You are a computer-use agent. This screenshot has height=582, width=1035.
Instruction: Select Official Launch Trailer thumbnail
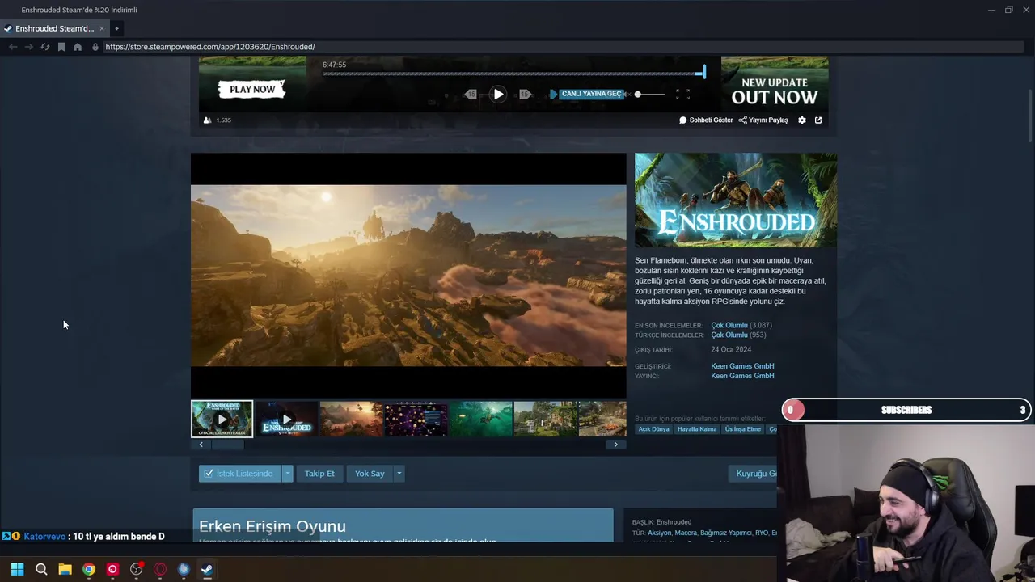pyautogui.click(x=222, y=419)
